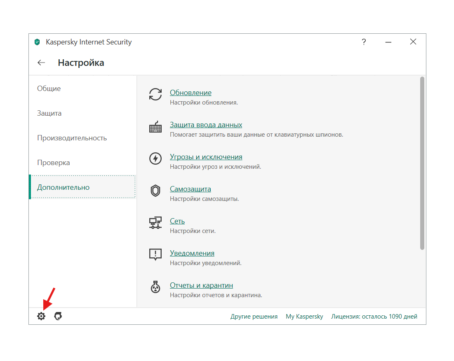Screen dimensions: 454x361
Task: Open the Самозащита settings link
Action: point(190,189)
